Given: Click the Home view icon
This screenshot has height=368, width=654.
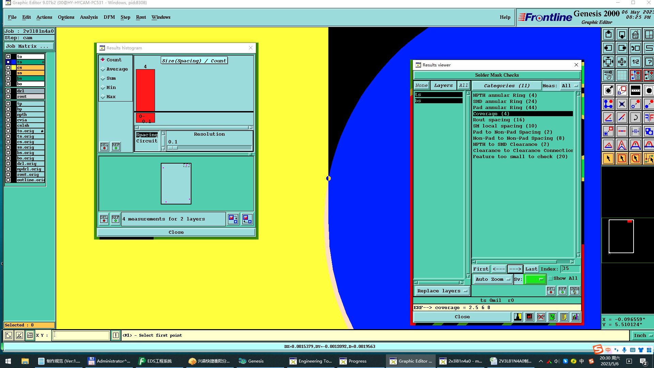Looking at the screenshot, I should pos(635,34).
